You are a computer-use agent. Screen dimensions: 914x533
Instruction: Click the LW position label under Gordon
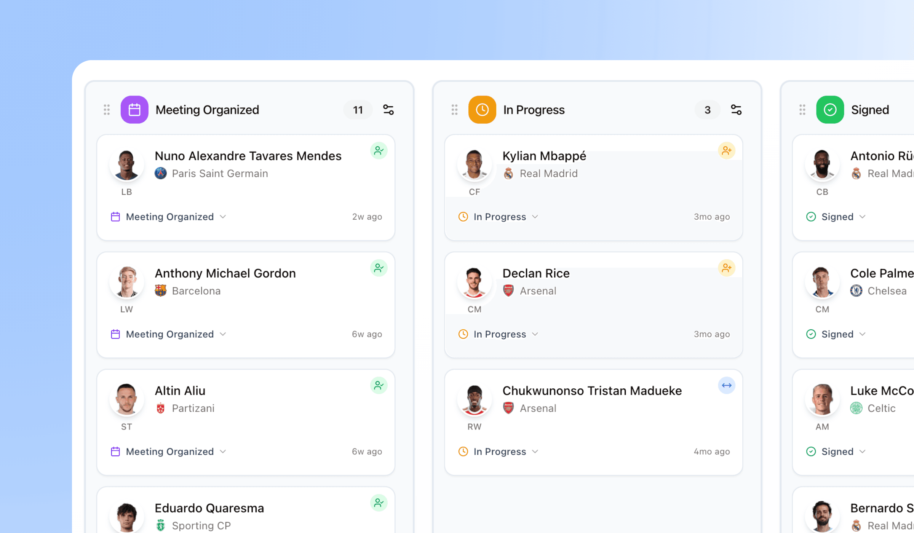tap(126, 309)
